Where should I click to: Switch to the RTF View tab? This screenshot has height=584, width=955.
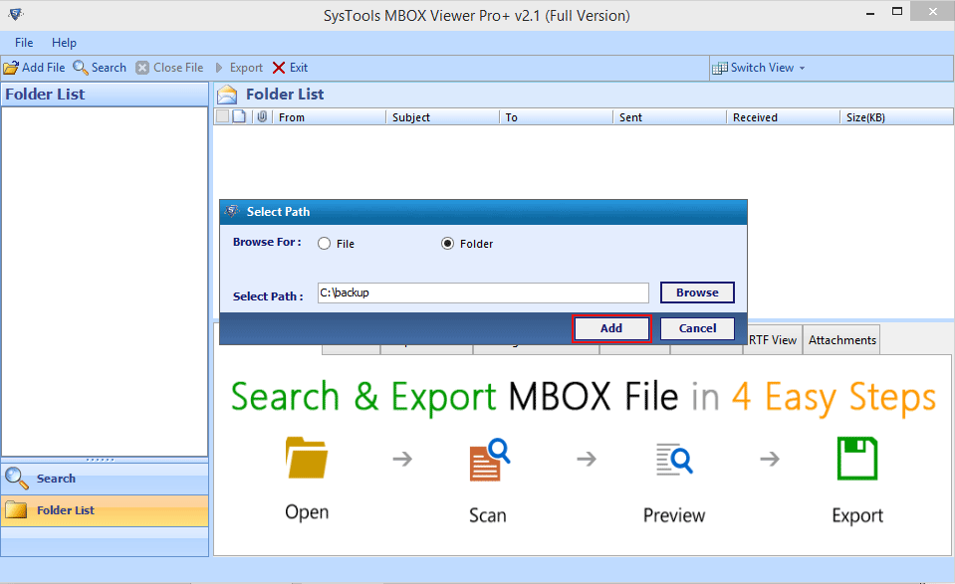[x=773, y=340]
